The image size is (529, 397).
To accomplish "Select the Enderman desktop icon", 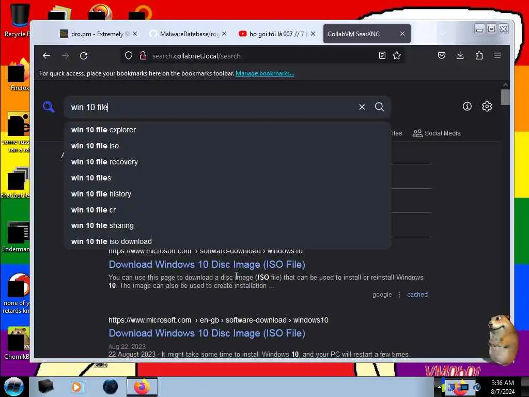I will pyautogui.click(x=17, y=237).
